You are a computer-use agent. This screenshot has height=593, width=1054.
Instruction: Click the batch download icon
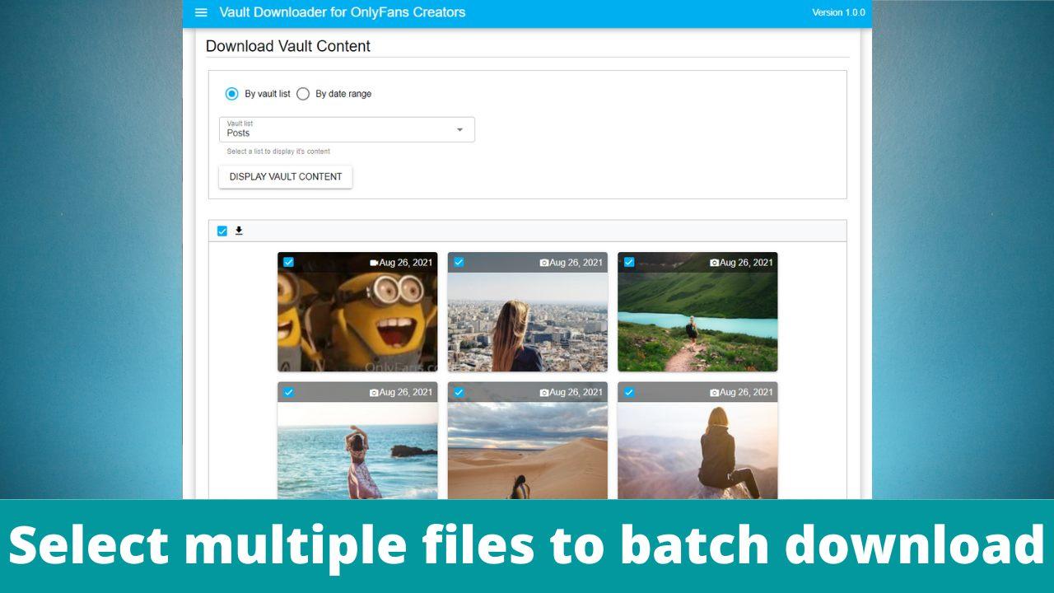[x=239, y=231]
